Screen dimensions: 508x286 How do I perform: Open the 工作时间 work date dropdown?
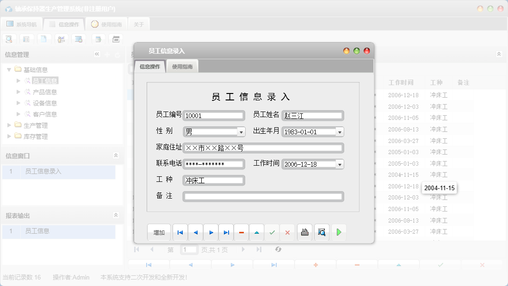(340, 164)
